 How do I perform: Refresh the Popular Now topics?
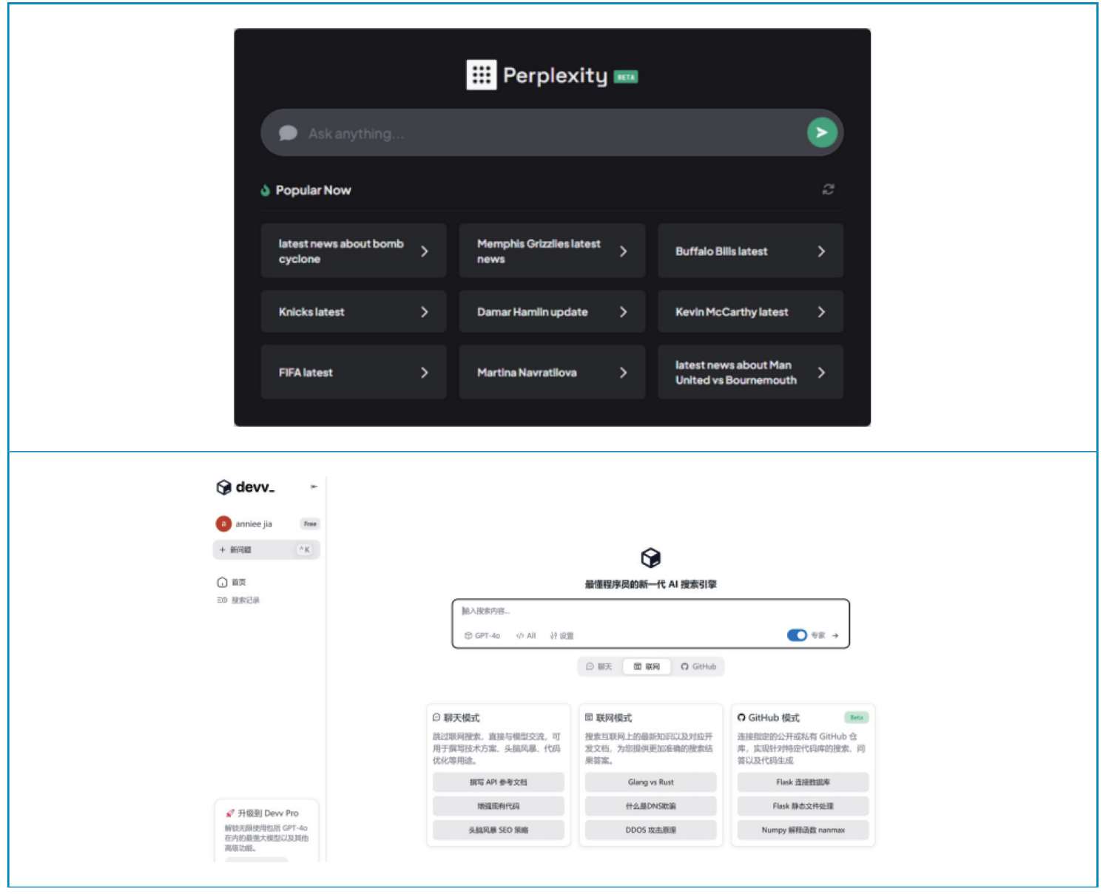(829, 189)
